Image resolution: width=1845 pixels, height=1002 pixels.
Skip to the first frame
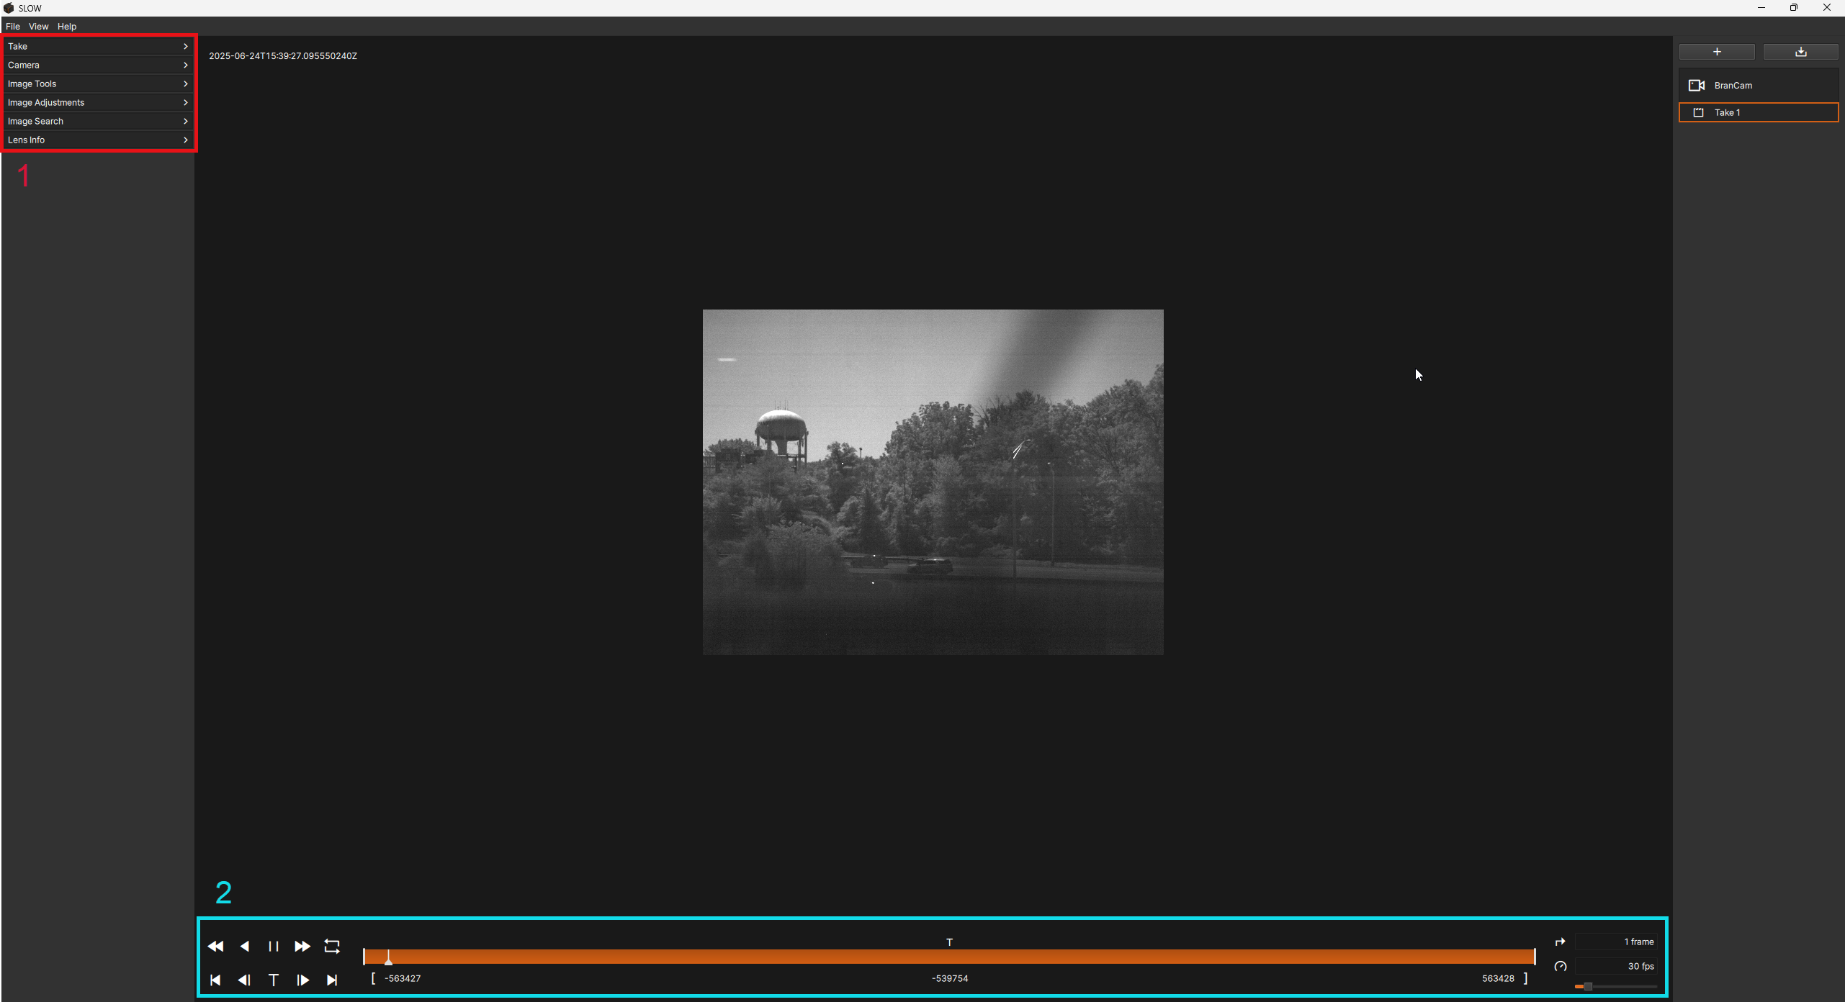tap(215, 980)
